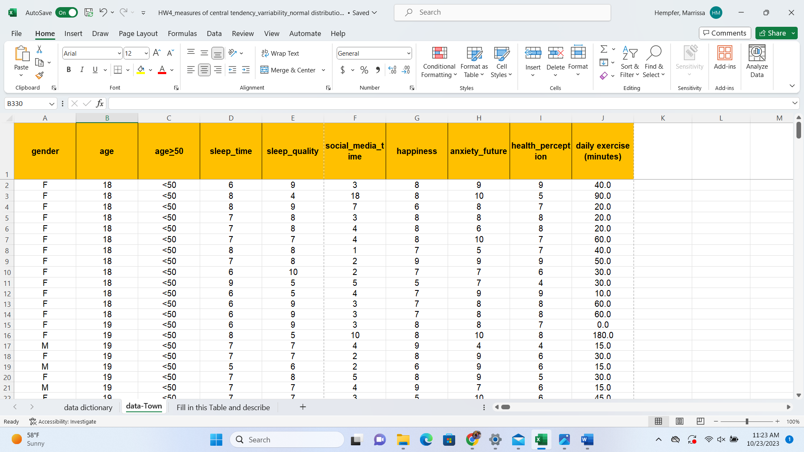Toggle AutoSave off

tap(66, 13)
